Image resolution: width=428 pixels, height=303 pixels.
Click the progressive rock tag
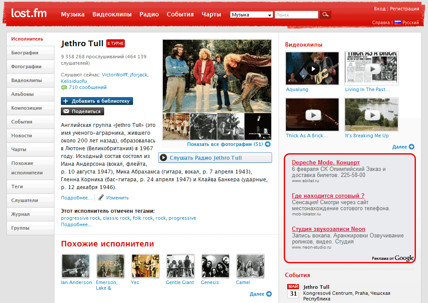pyautogui.click(x=80, y=218)
